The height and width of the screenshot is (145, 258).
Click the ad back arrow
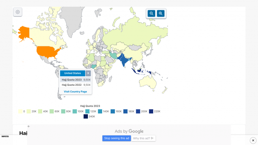(29, 126)
